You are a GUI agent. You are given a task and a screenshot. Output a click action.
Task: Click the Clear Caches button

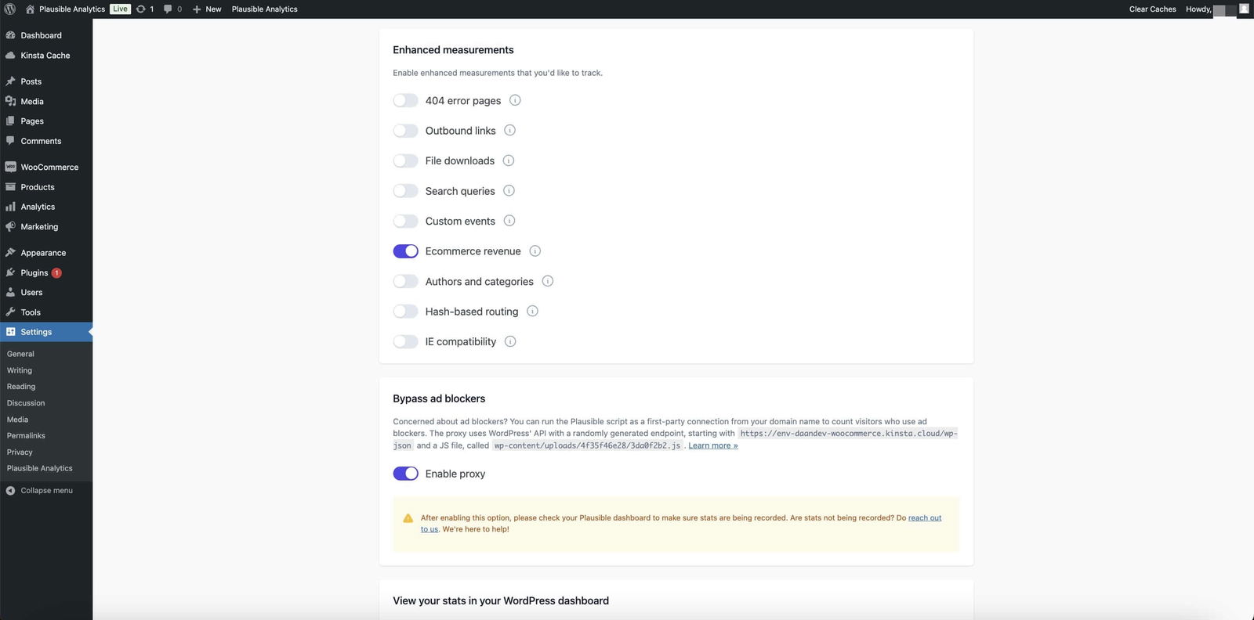[1152, 9]
